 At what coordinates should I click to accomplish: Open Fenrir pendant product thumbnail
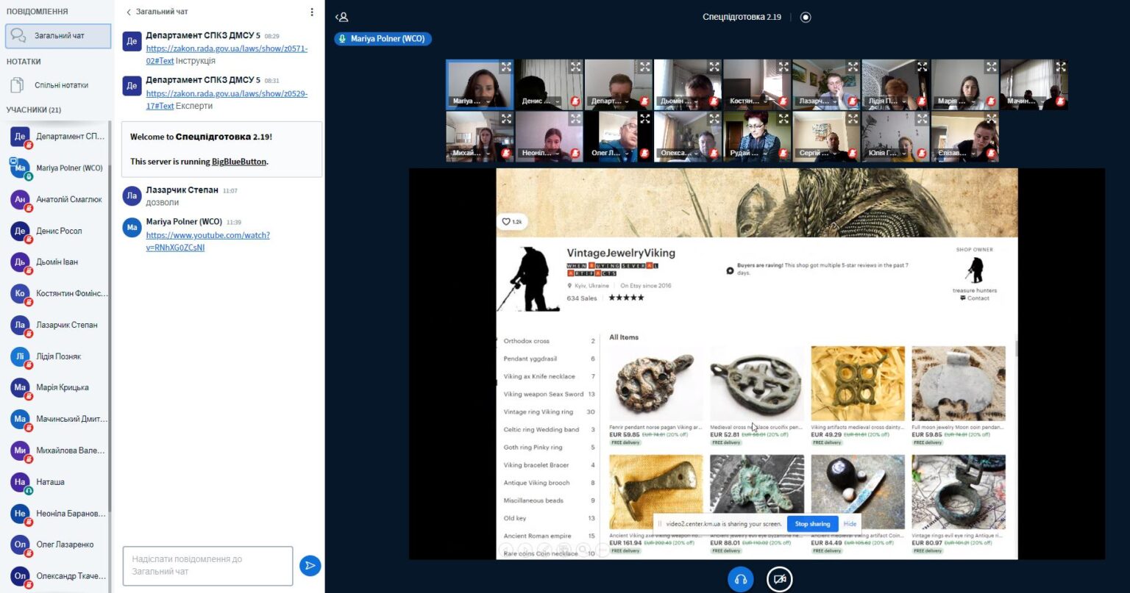click(x=655, y=383)
